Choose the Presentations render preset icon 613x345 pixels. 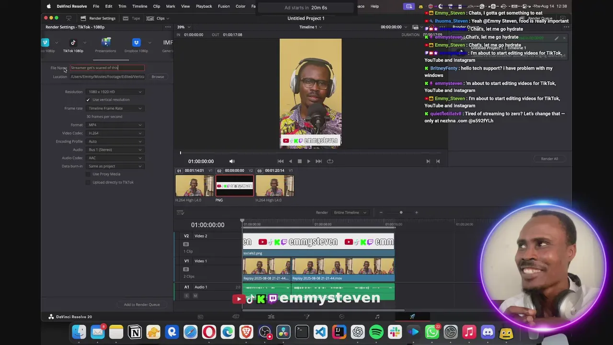[x=106, y=43]
